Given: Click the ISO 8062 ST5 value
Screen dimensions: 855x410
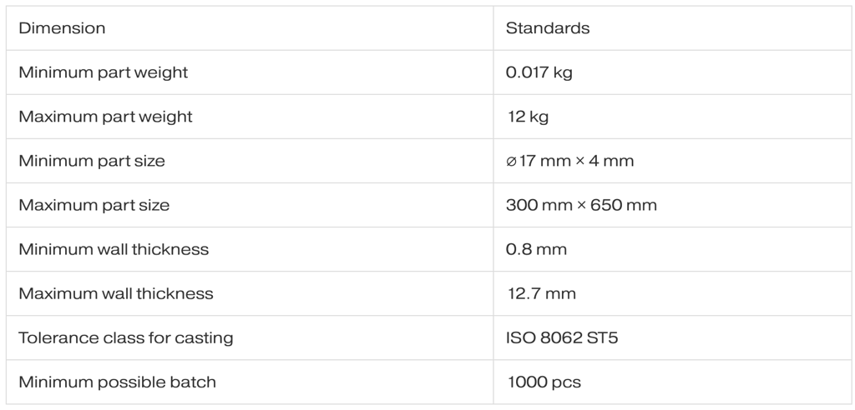Looking at the screenshot, I should point(557,337).
